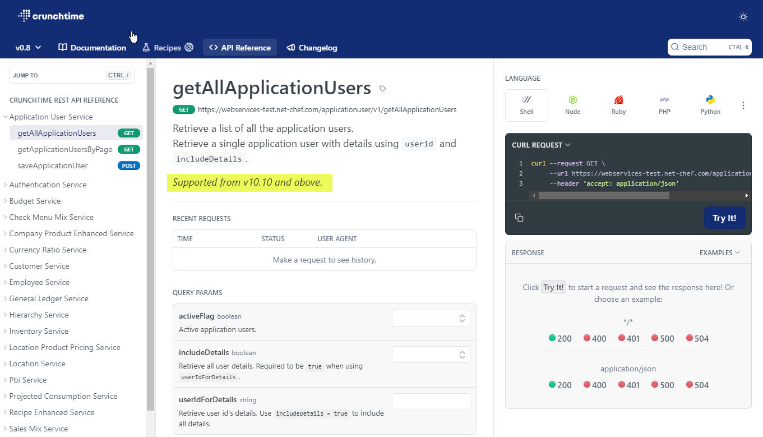Select Shell language icon
Image resolution: width=763 pixels, height=437 pixels.
(x=526, y=105)
